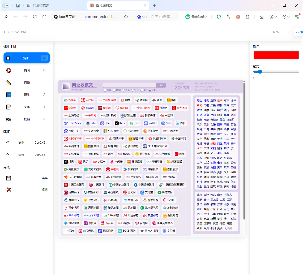This screenshot has height=276, width=303.
Task: Open a new browser tab
Action: point(154,5)
